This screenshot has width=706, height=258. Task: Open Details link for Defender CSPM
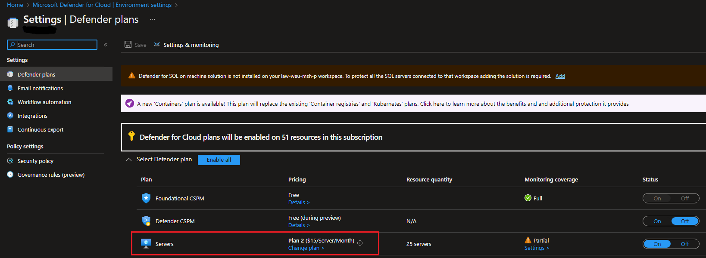click(299, 225)
